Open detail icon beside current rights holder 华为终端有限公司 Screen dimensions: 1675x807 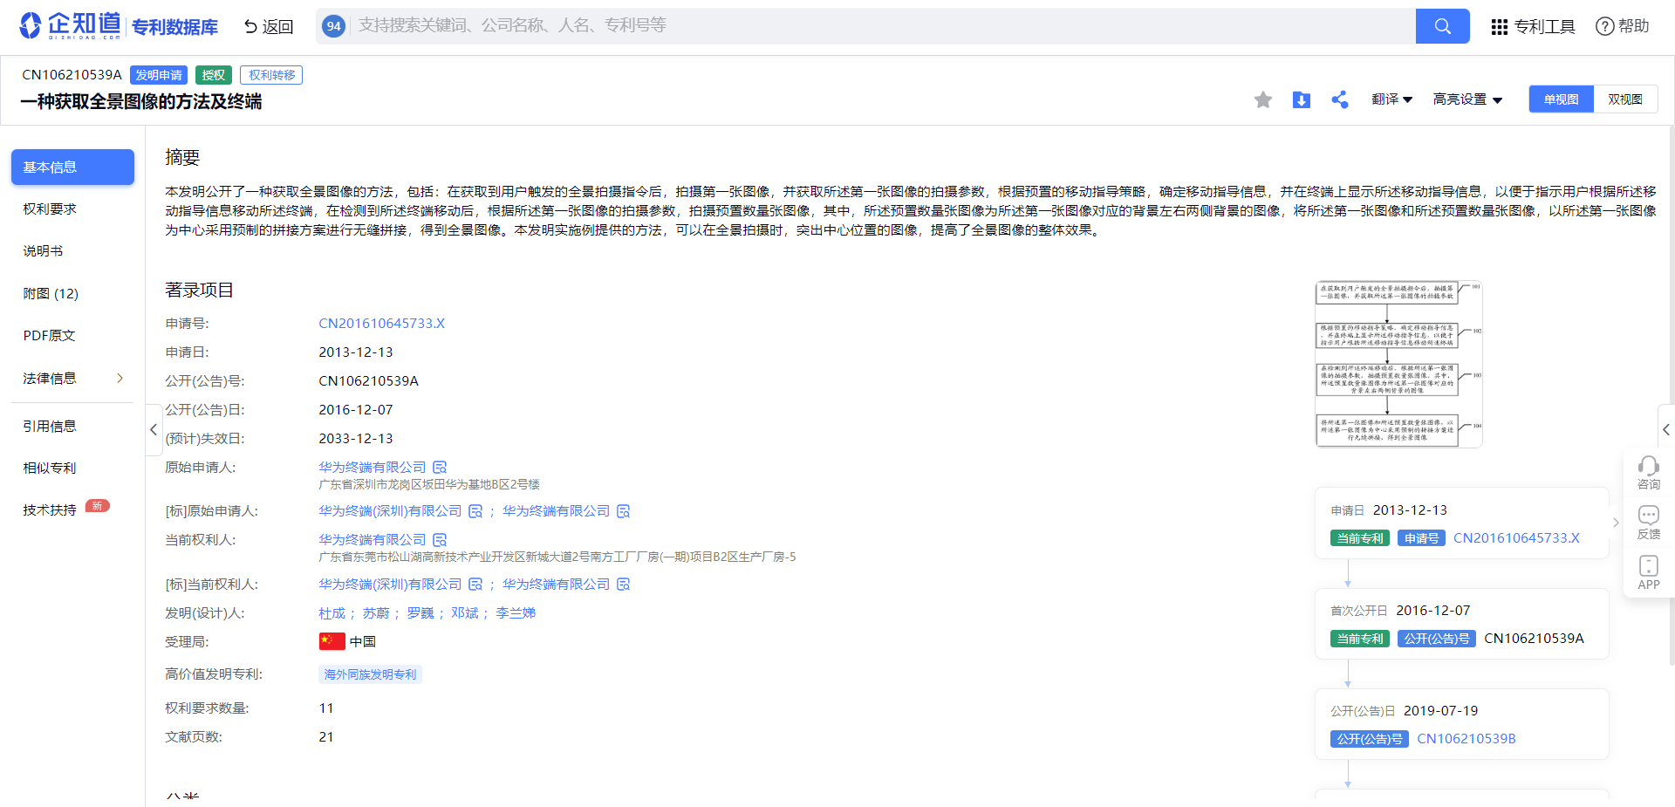[440, 540]
